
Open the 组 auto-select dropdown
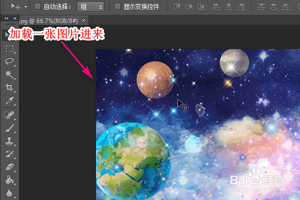point(90,7)
